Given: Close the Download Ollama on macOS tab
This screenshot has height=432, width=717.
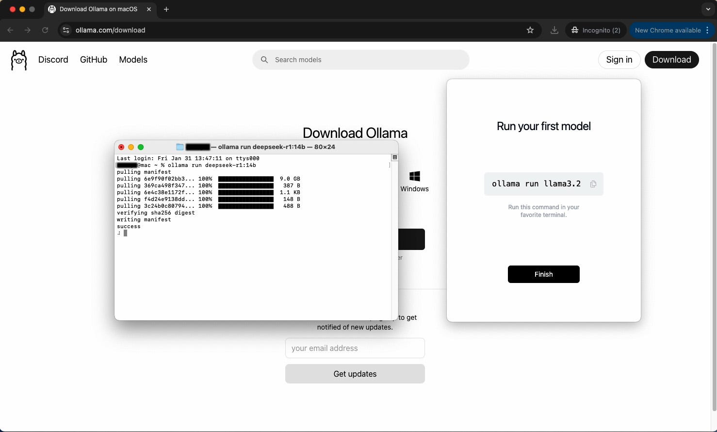Looking at the screenshot, I should pyautogui.click(x=149, y=9).
